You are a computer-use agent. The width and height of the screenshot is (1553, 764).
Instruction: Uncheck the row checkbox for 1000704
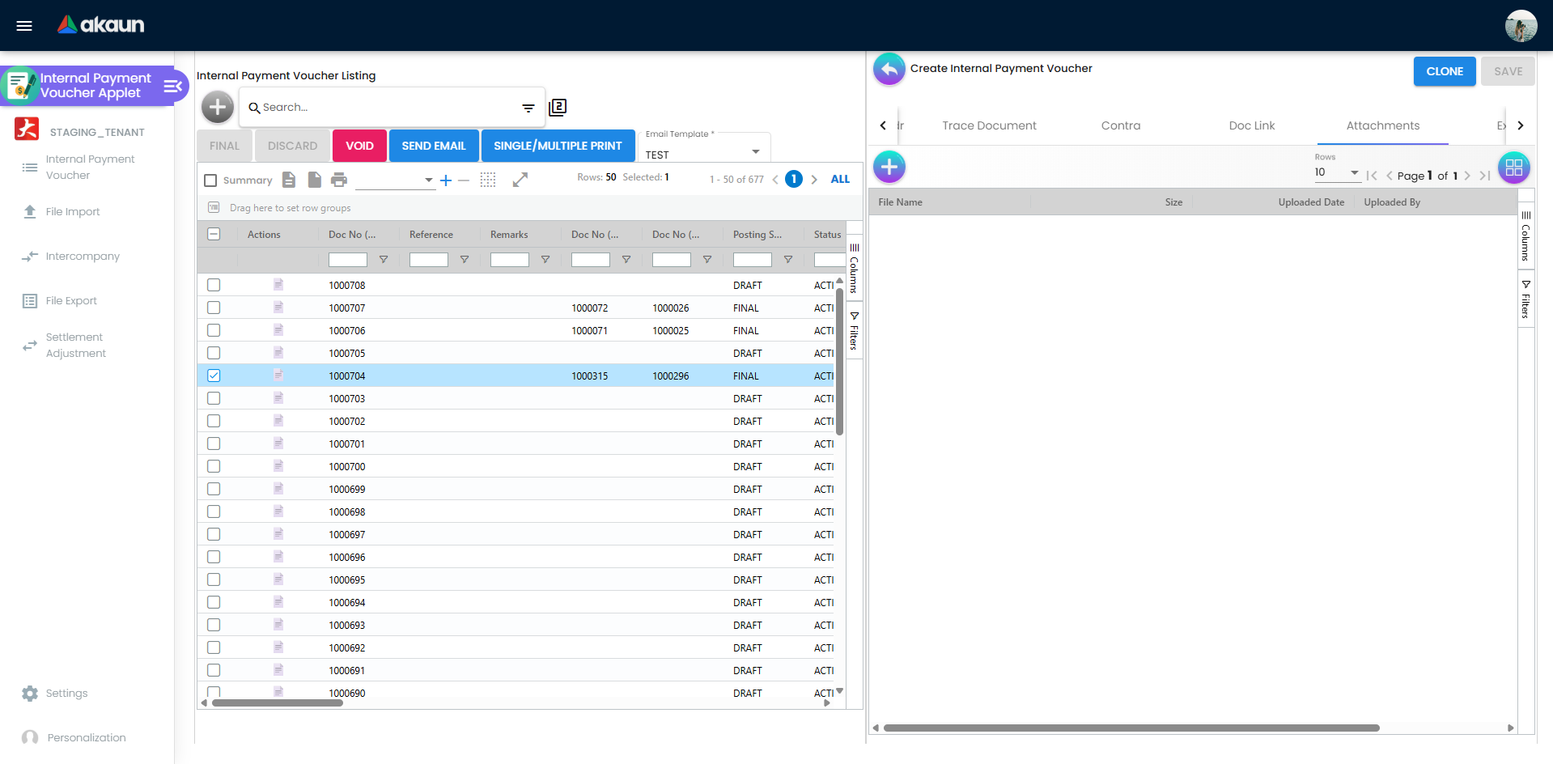[x=214, y=376]
